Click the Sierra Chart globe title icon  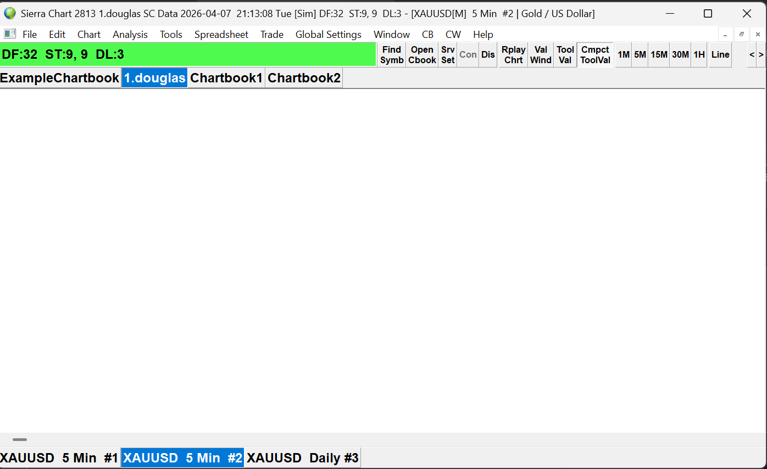coord(10,13)
